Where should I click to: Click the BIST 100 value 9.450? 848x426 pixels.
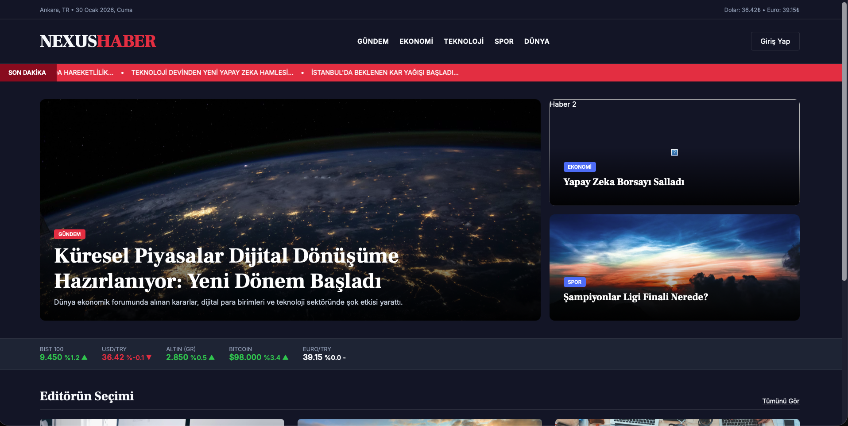click(x=51, y=357)
